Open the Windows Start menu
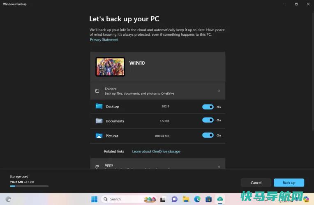The image size is (314, 205). [94, 199]
